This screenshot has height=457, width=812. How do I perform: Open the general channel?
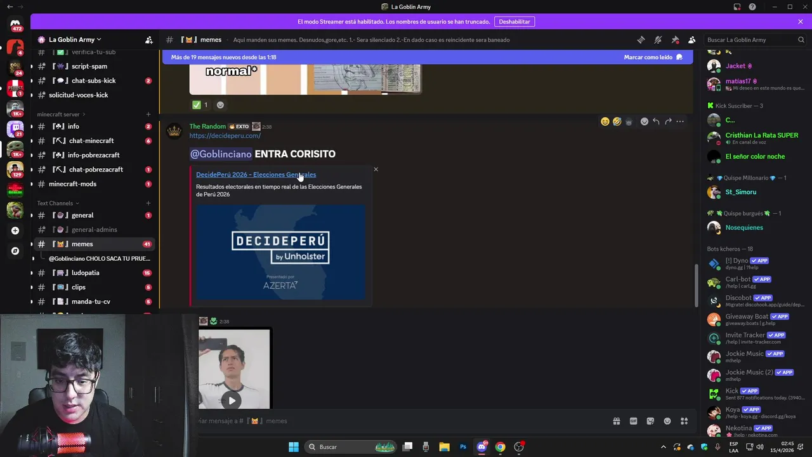click(x=95, y=215)
